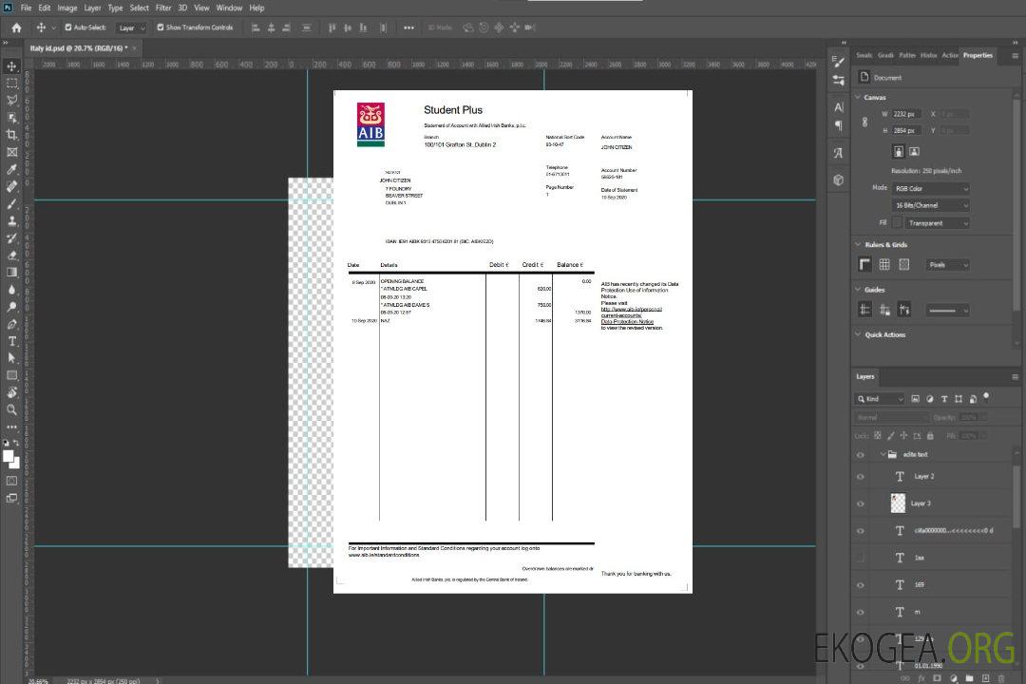Click the canvas width input field
The height and width of the screenshot is (684, 1026).
point(907,114)
